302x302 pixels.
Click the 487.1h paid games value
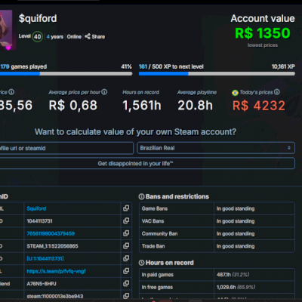pyautogui.click(x=223, y=275)
